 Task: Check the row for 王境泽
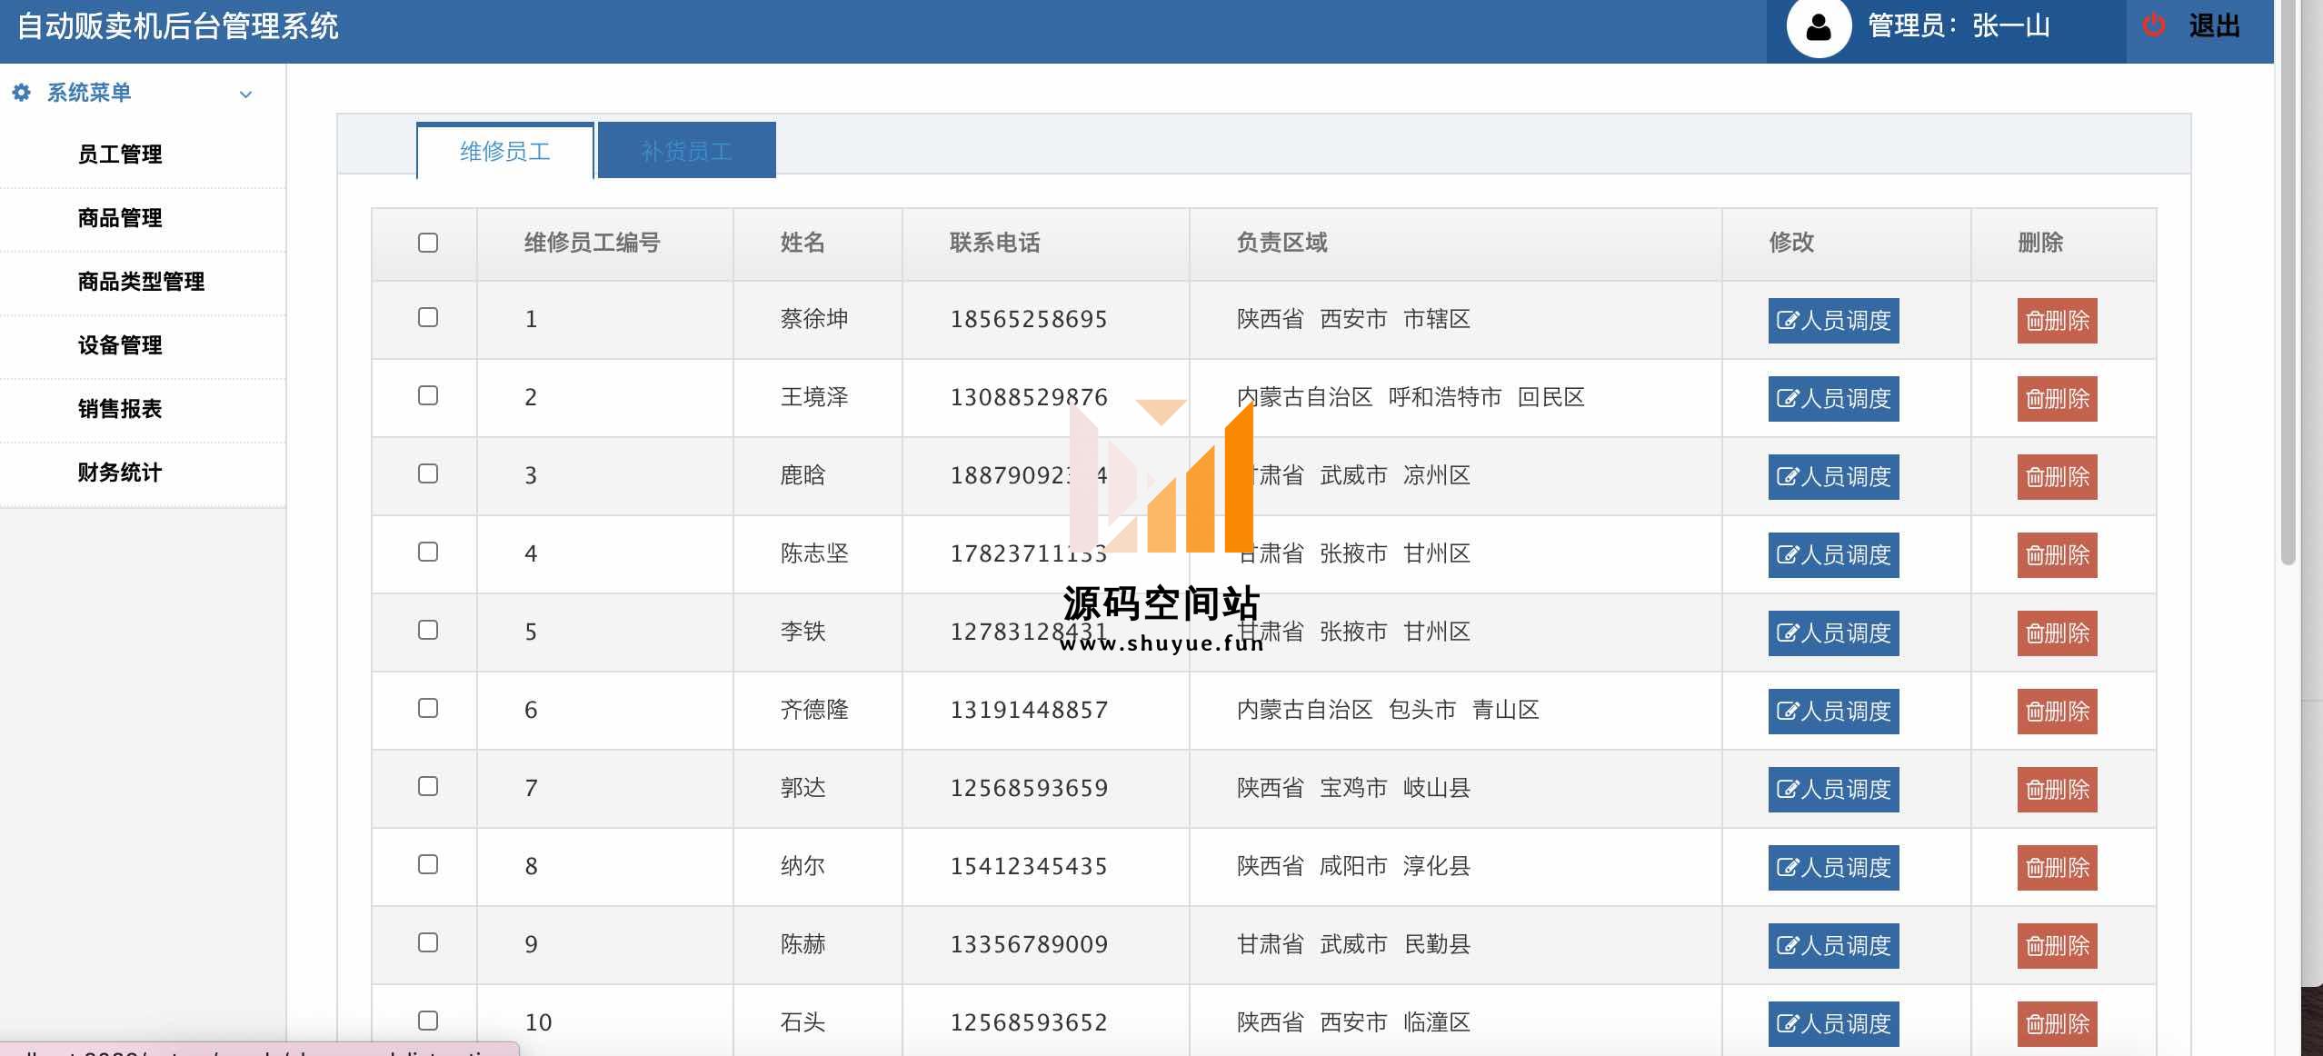(428, 395)
